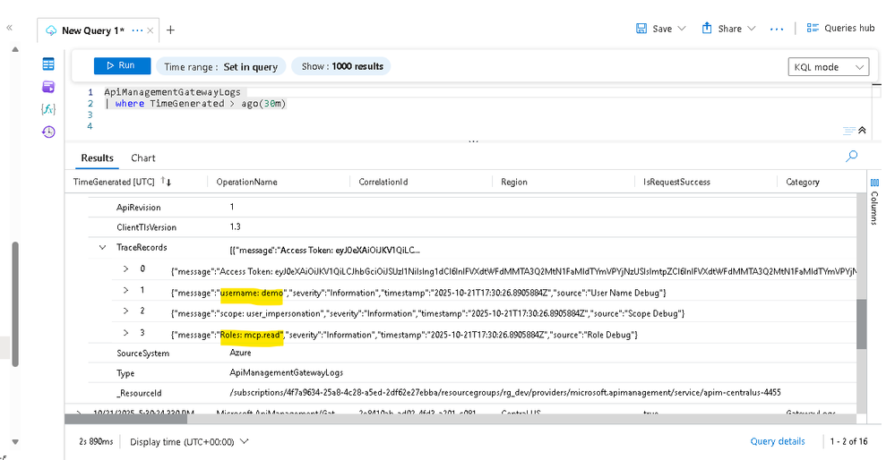The width and height of the screenshot is (895, 460).
Task: Click the left pane vertical scrollbar
Action: point(15,304)
